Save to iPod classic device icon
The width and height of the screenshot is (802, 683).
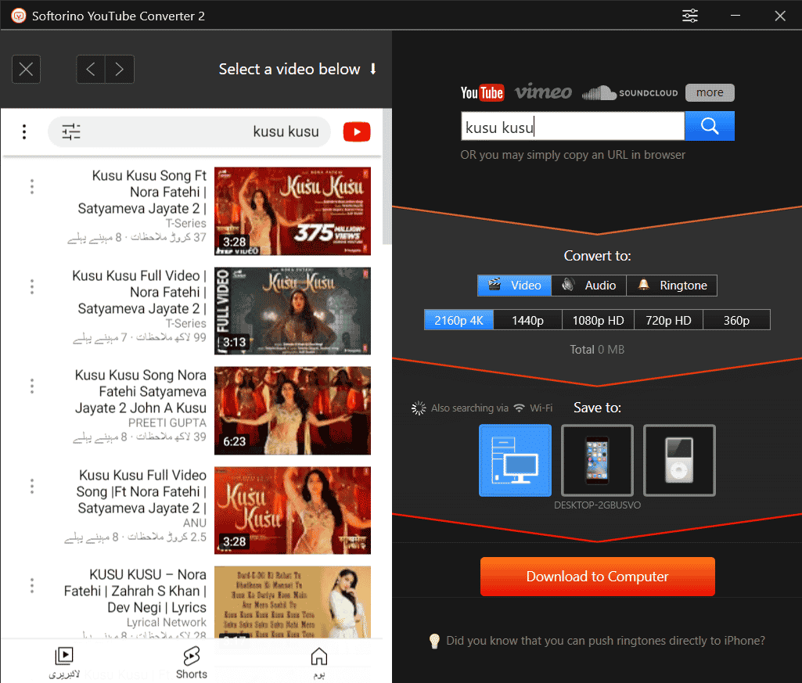point(679,460)
